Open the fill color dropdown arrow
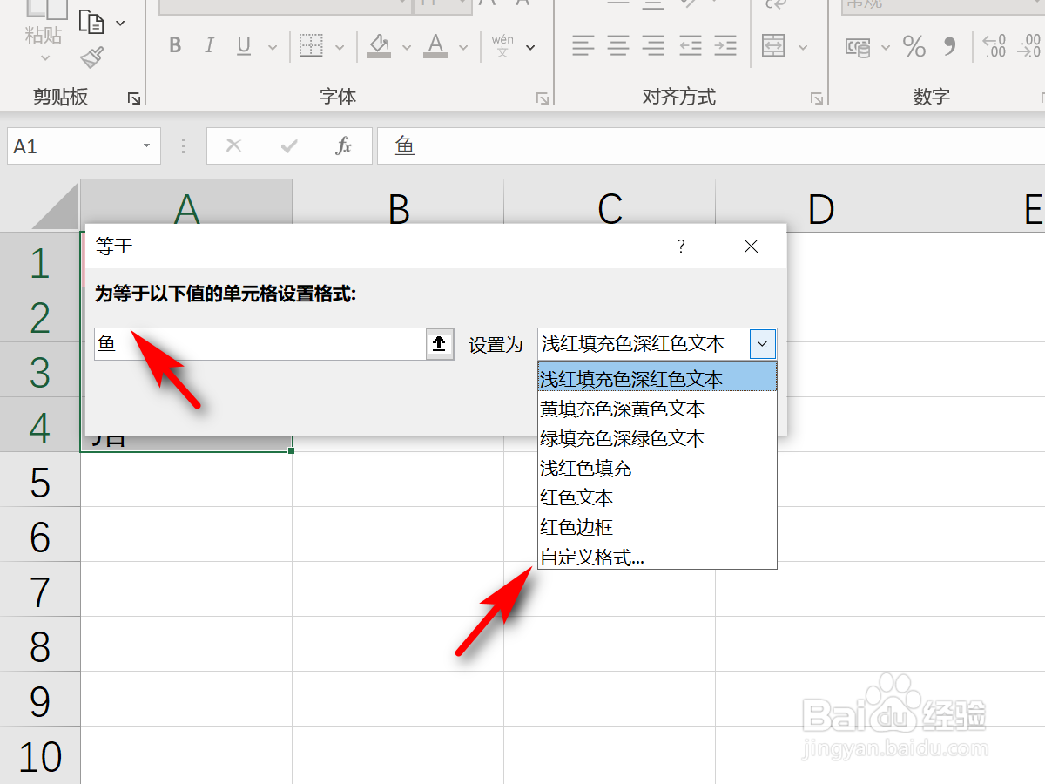The image size is (1045, 784). click(406, 47)
